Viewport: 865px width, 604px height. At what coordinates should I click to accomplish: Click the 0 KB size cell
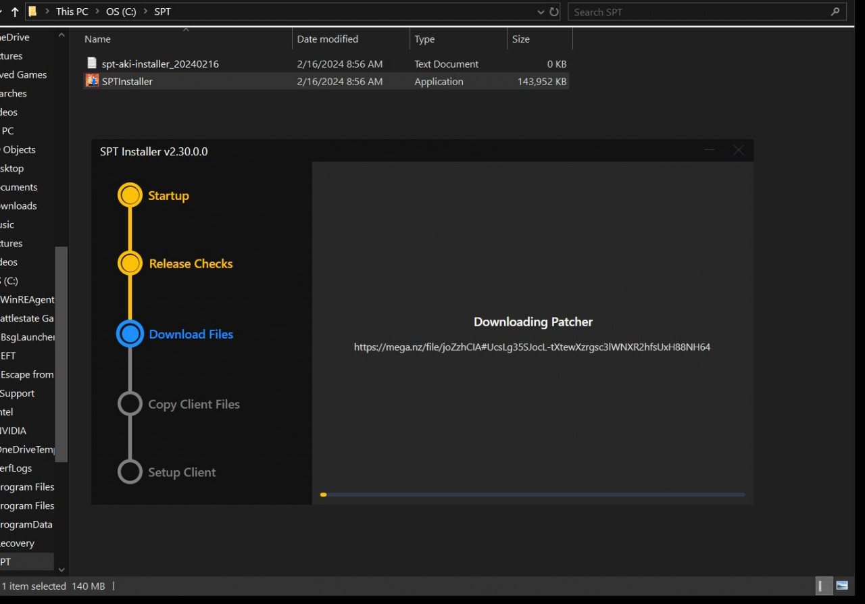click(x=557, y=64)
